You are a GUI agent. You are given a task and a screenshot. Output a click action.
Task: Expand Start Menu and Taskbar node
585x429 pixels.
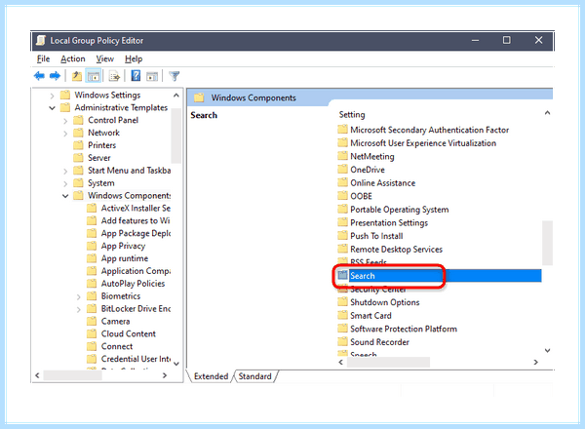[x=65, y=172]
